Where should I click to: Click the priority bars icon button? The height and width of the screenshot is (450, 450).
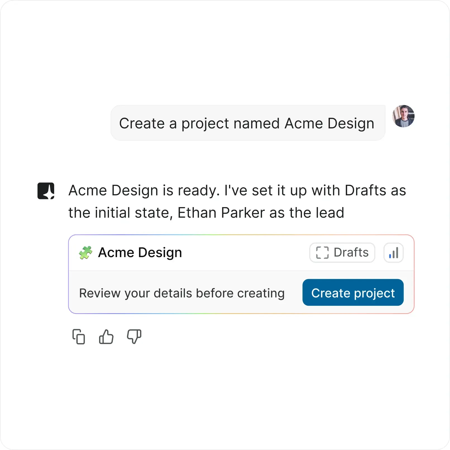point(393,253)
